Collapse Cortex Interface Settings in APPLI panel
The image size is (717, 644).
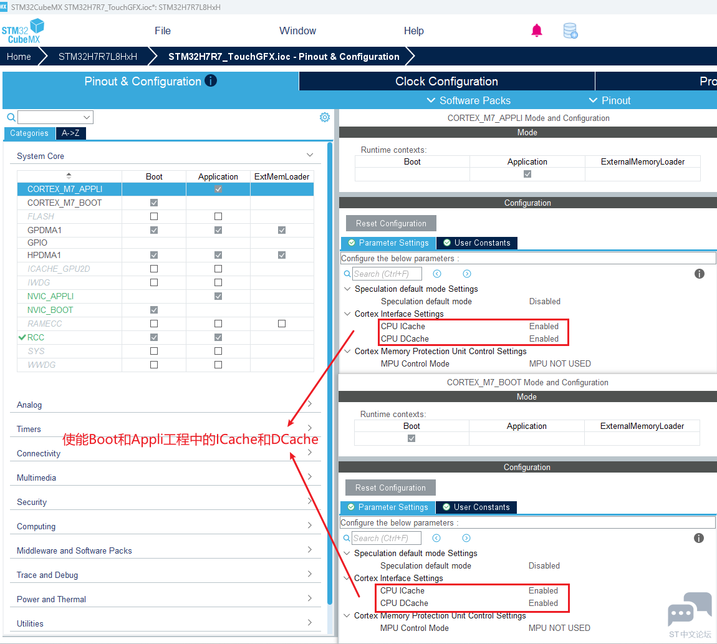(347, 314)
